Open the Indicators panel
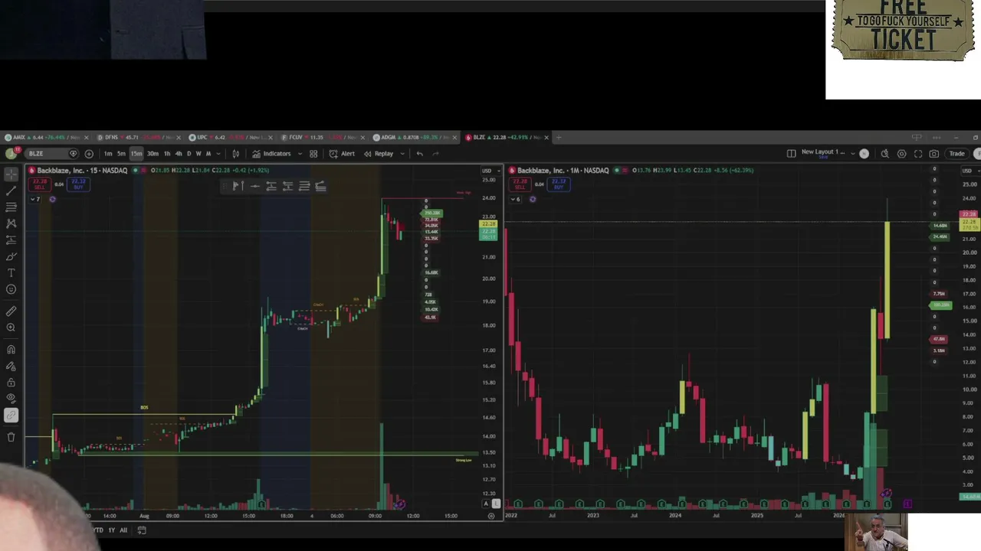 (272, 154)
